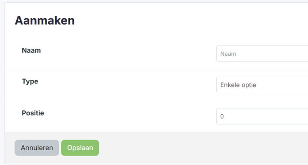Image resolution: width=308 pixels, height=165 pixels.
Task: Click the Naam field label
Action: click(x=31, y=50)
